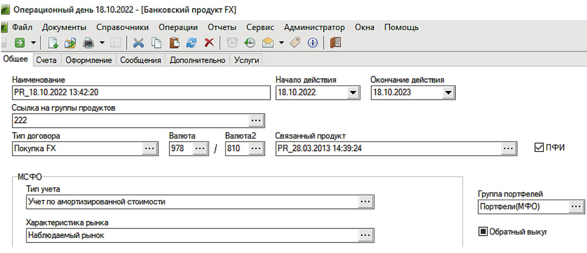This screenshot has height=253, width=587.
Task: Expand the Окончание действия date dropdown
Action: pos(448,93)
